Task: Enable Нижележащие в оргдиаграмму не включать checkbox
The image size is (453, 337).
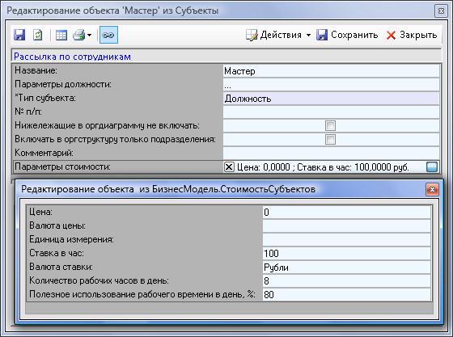Action: 330,125
